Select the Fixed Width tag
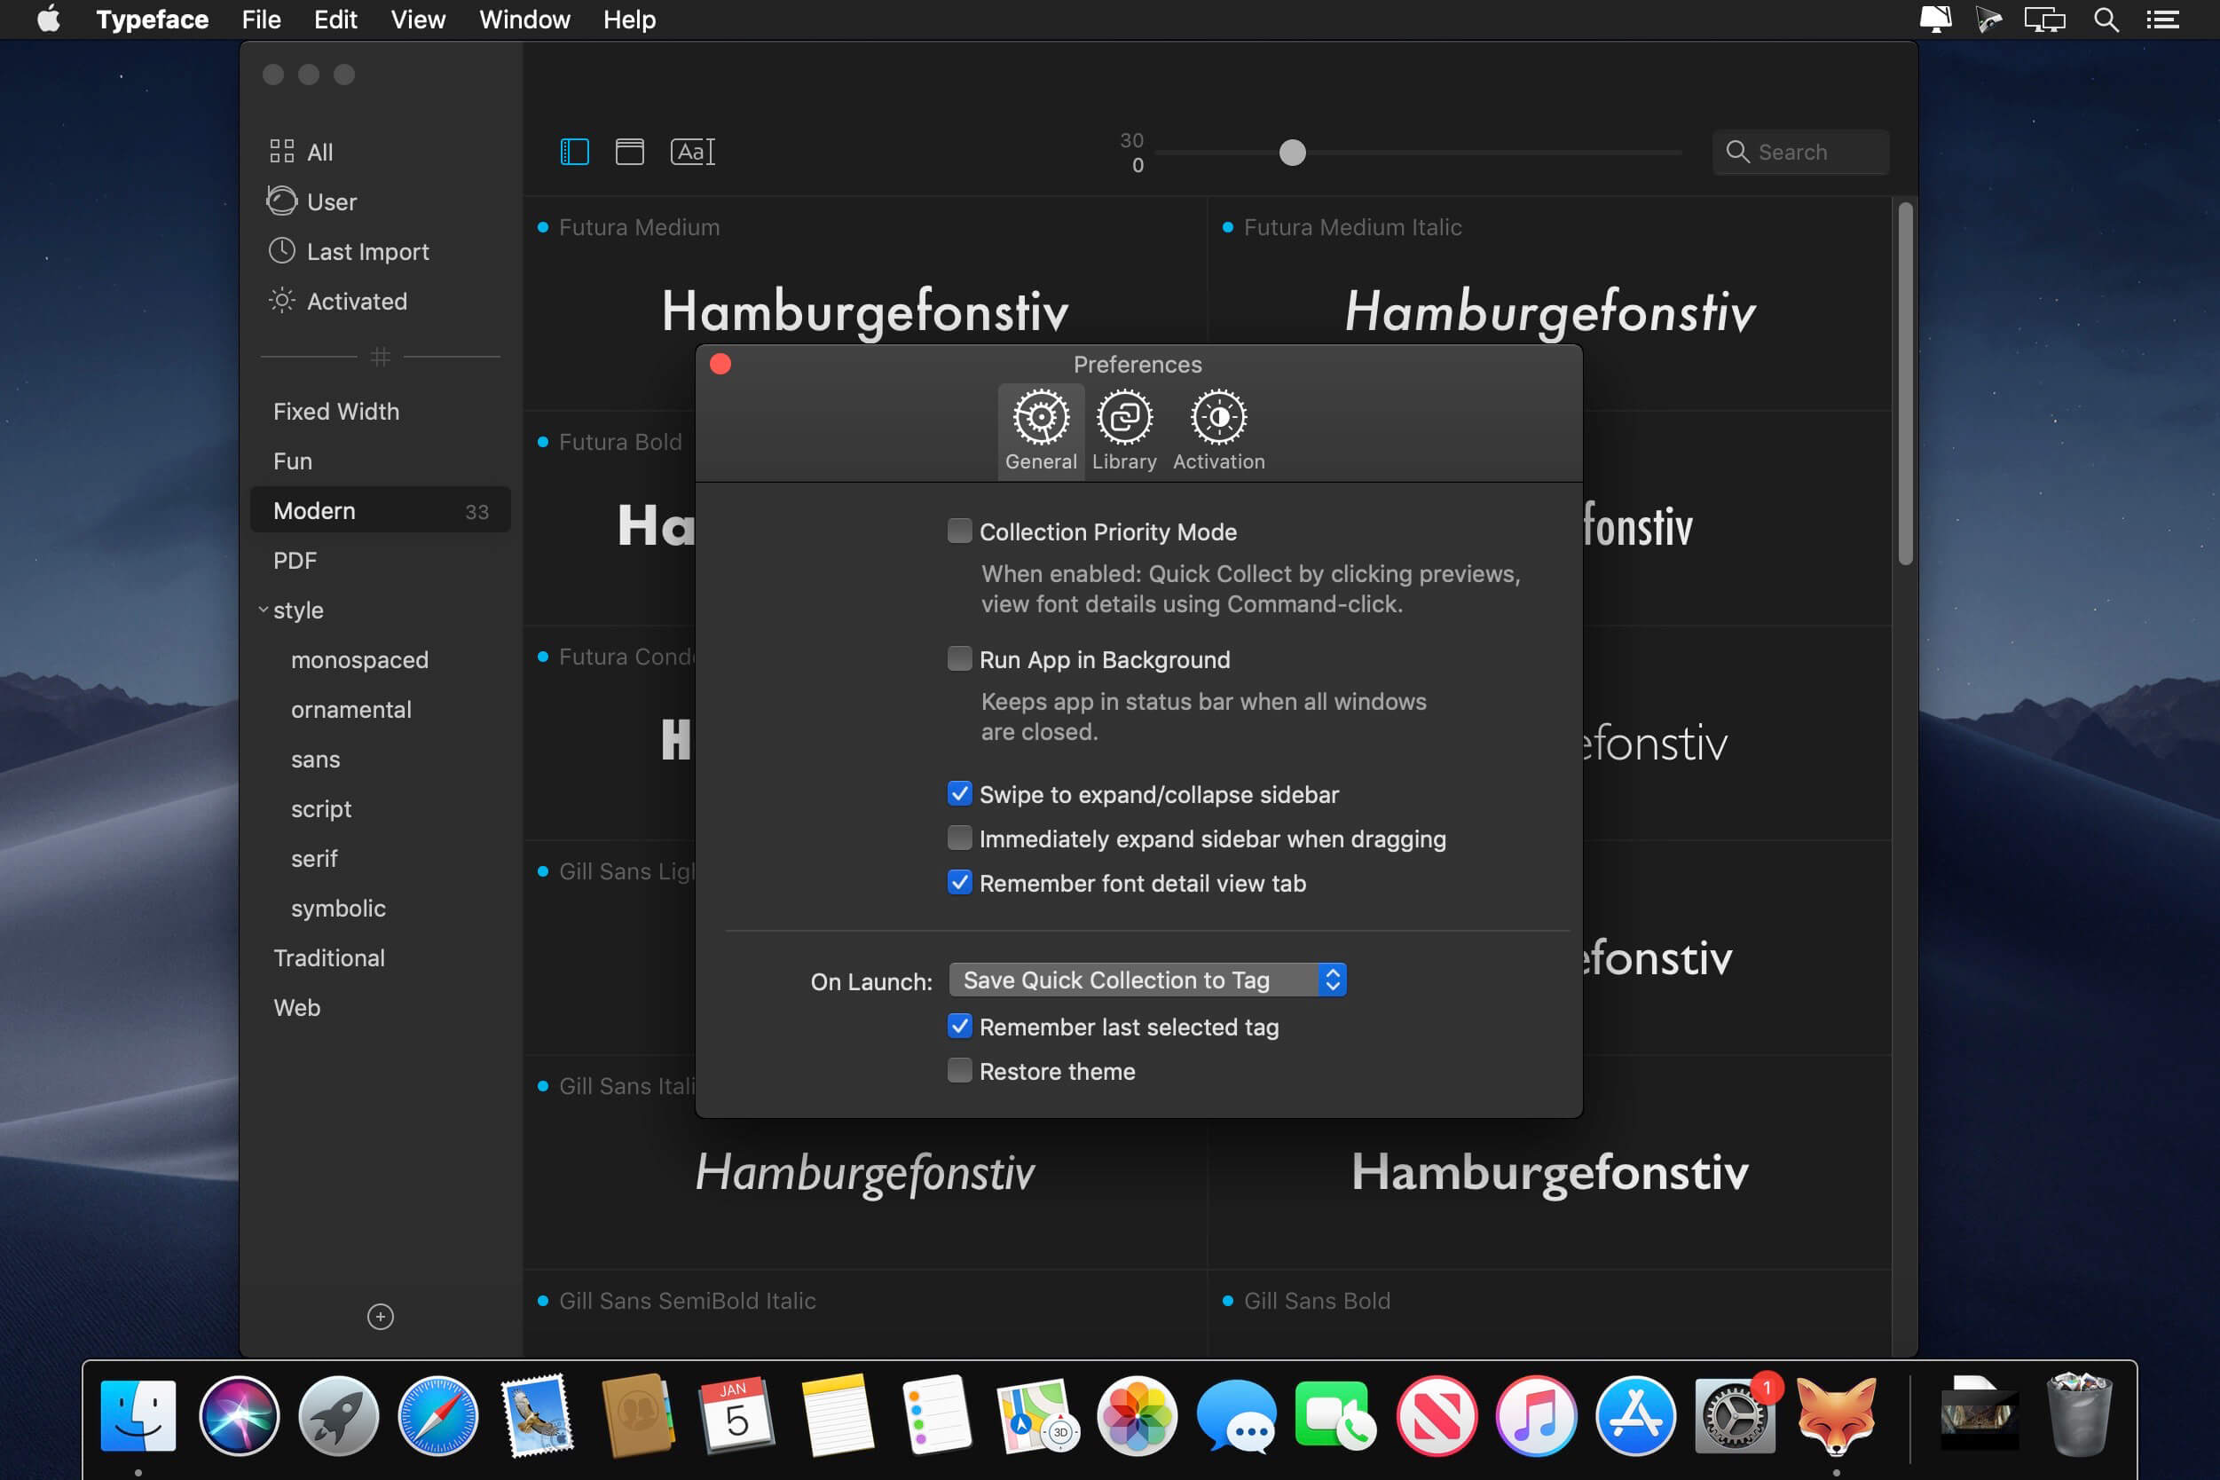 coord(381,412)
